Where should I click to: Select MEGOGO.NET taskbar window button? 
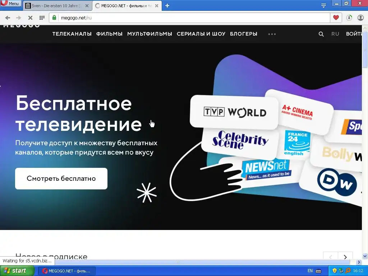pos(67,271)
